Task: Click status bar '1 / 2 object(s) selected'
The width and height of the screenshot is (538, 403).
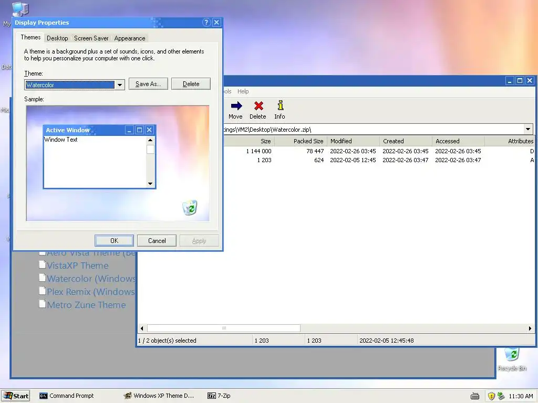Action: 167,340
